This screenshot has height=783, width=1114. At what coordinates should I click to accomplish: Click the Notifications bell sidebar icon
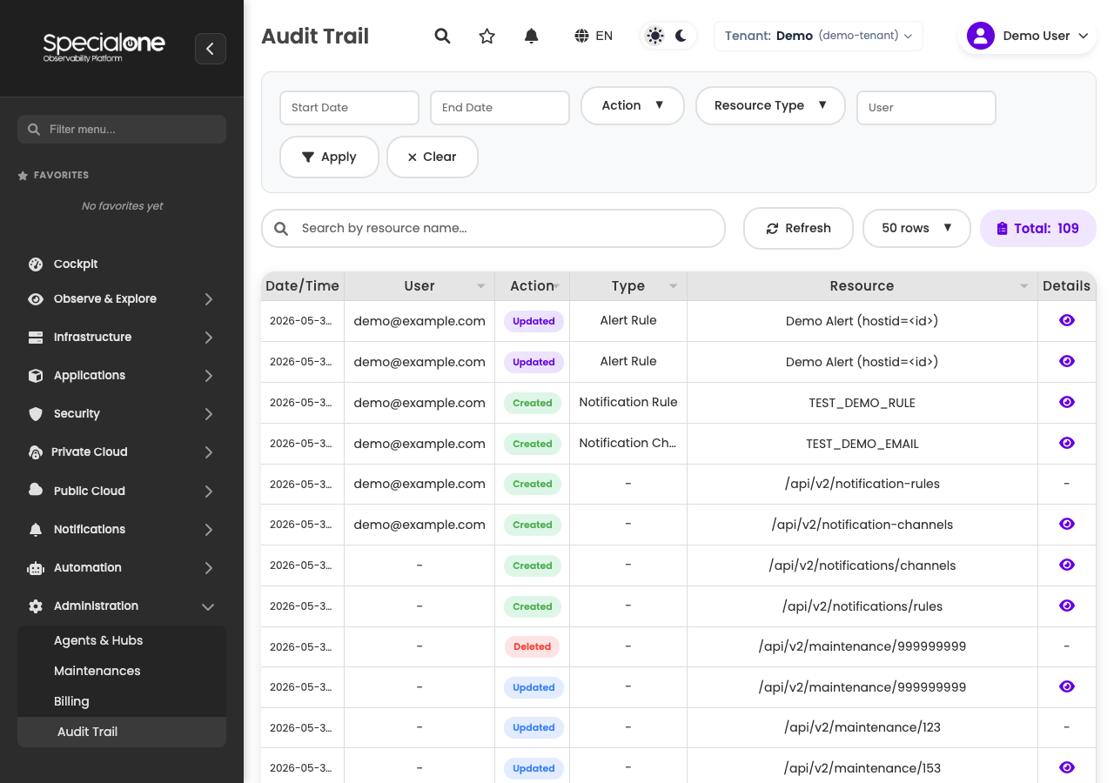tap(36, 529)
